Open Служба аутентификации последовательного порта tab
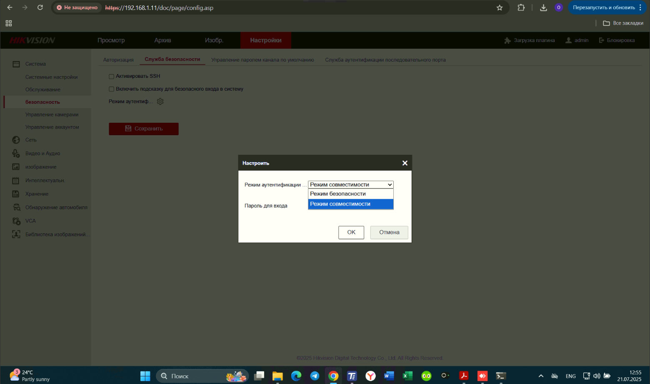 tap(385, 60)
